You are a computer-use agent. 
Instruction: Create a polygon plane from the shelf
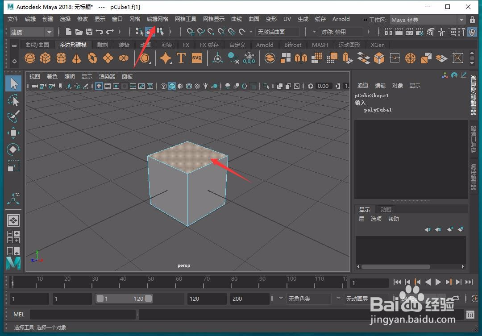108,58
